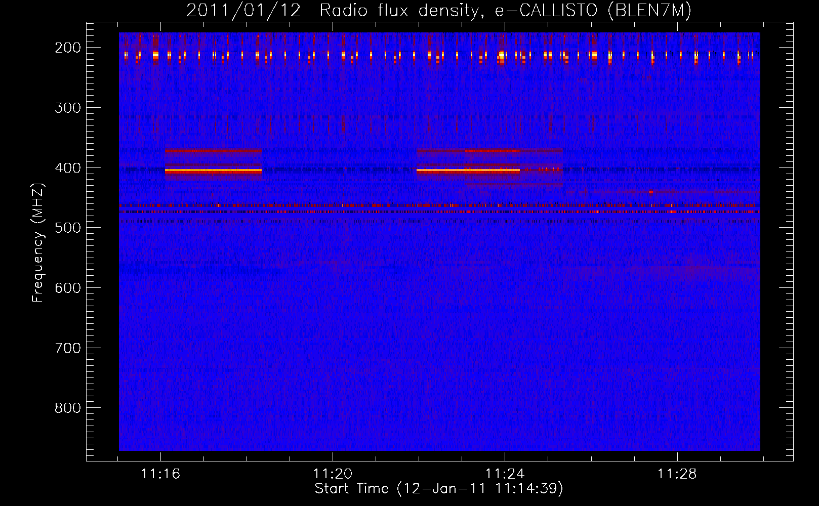This screenshot has height=506, width=819.
Task: Click the bright 400 MHz emission band near 11:17
Action: click(213, 171)
